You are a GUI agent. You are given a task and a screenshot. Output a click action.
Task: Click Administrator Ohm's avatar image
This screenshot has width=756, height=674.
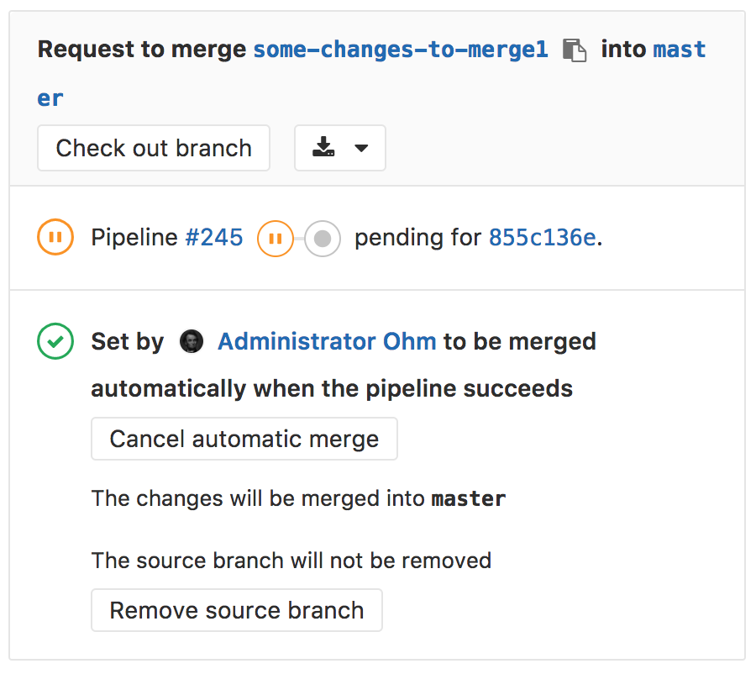coord(192,342)
